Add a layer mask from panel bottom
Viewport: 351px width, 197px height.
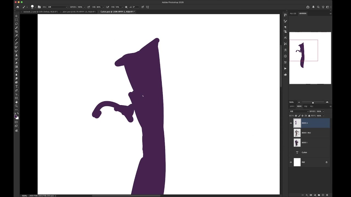(311, 195)
